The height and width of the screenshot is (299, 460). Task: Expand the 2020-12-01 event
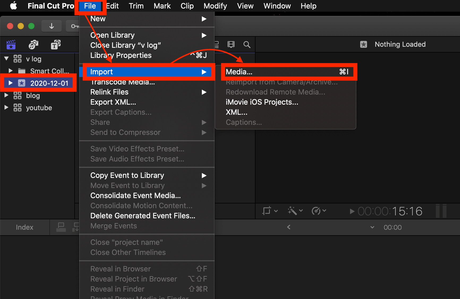tap(11, 83)
